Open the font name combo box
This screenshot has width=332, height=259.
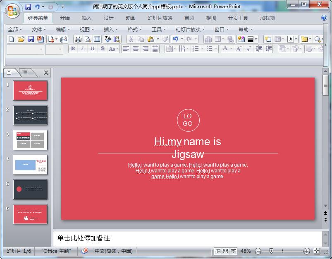pyautogui.click(x=25, y=49)
